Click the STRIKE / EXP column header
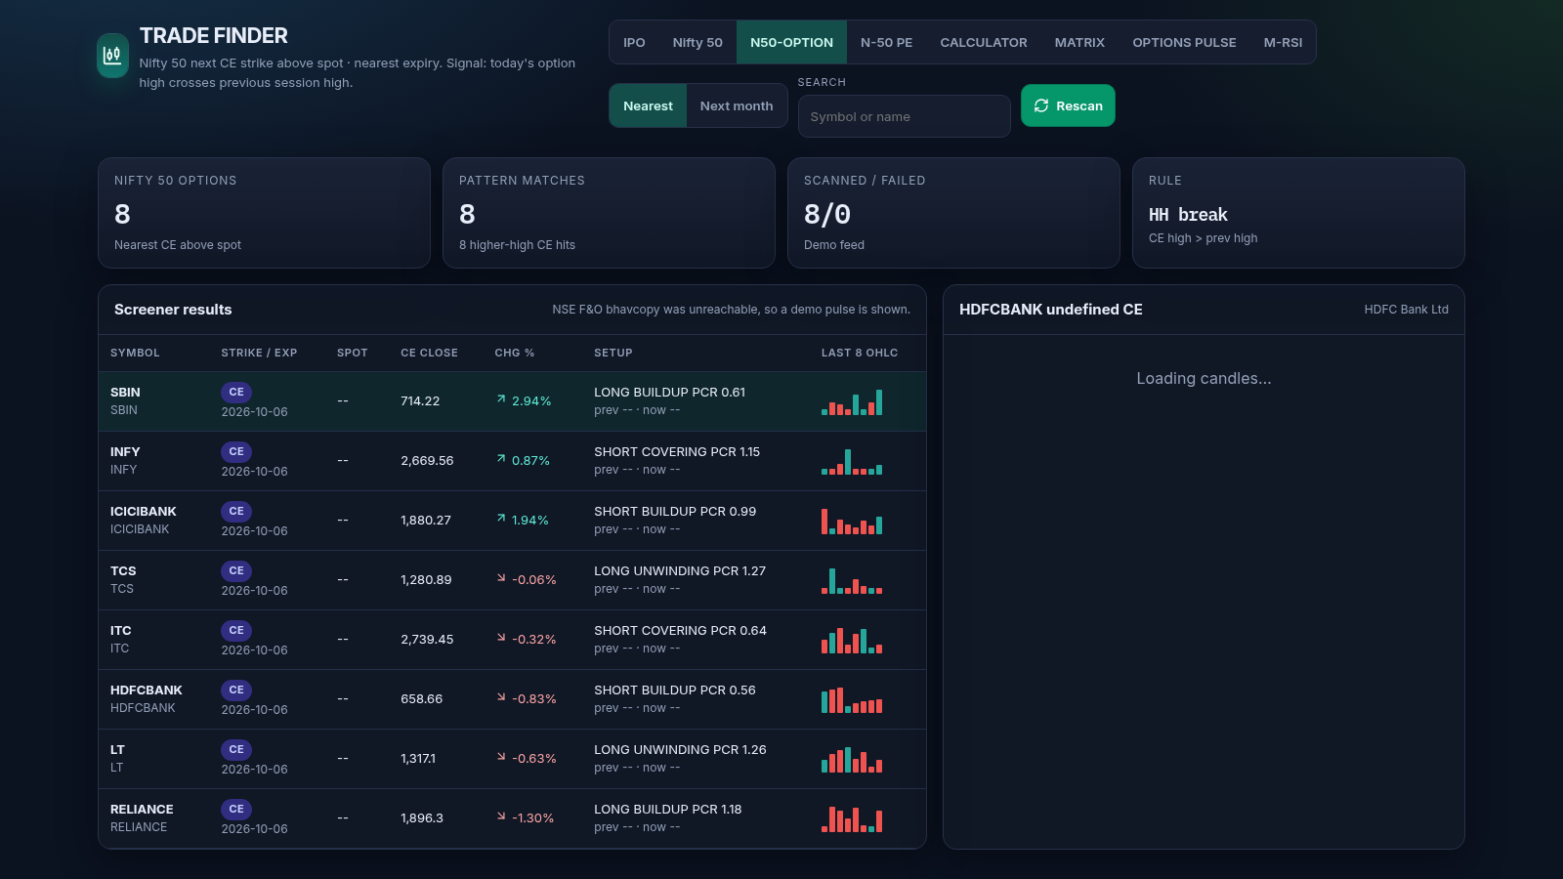 259,353
